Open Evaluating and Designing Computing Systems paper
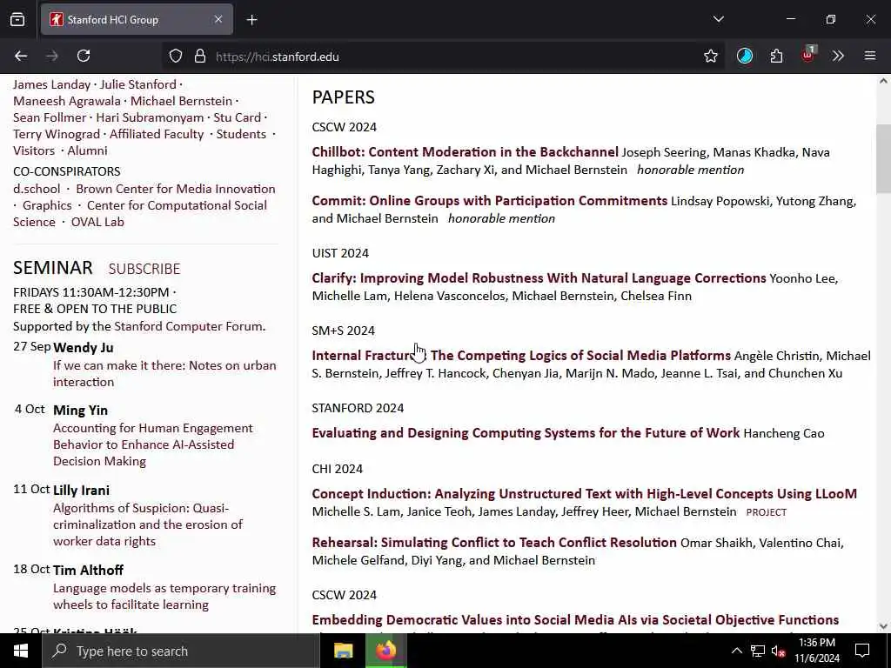Image resolution: width=891 pixels, height=668 pixels. (x=526, y=433)
